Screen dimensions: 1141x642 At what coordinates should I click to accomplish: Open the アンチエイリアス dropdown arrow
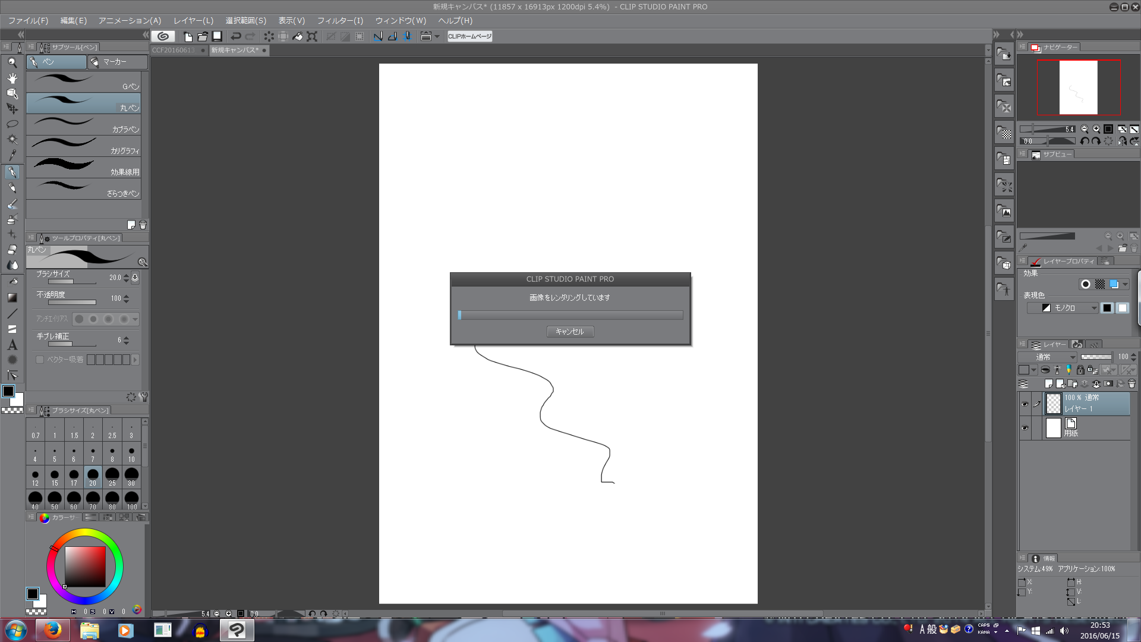(x=135, y=319)
